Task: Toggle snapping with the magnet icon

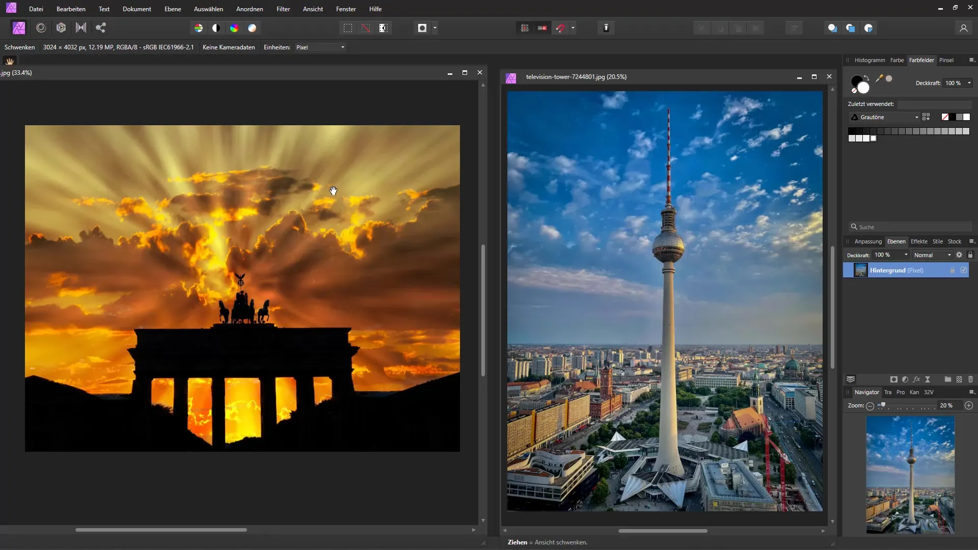Action: click(560, 28)
